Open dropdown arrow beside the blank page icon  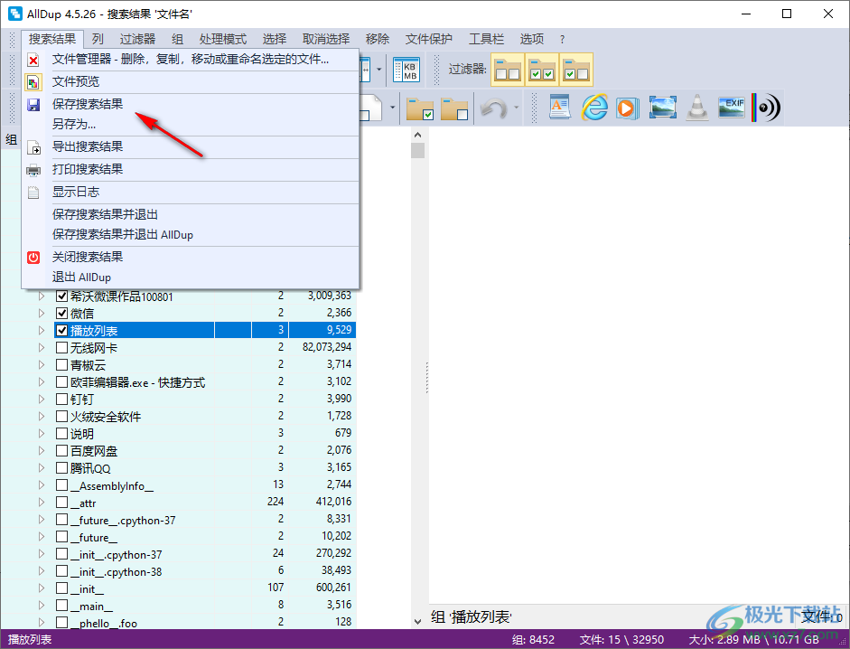tap(392, 108)
